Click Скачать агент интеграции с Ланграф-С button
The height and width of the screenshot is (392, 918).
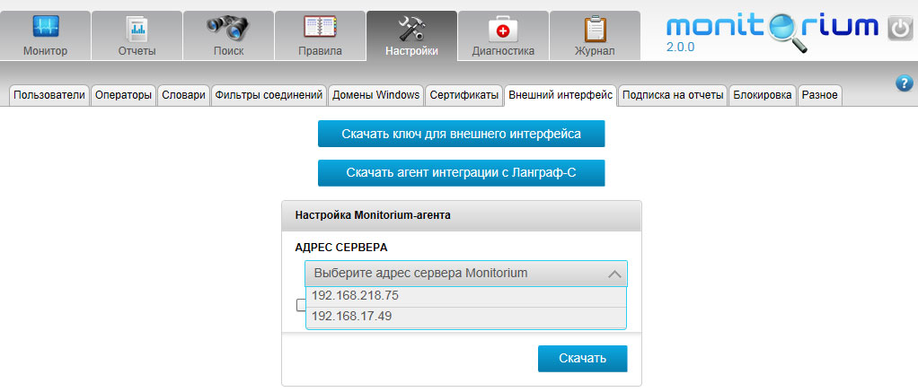462,173
